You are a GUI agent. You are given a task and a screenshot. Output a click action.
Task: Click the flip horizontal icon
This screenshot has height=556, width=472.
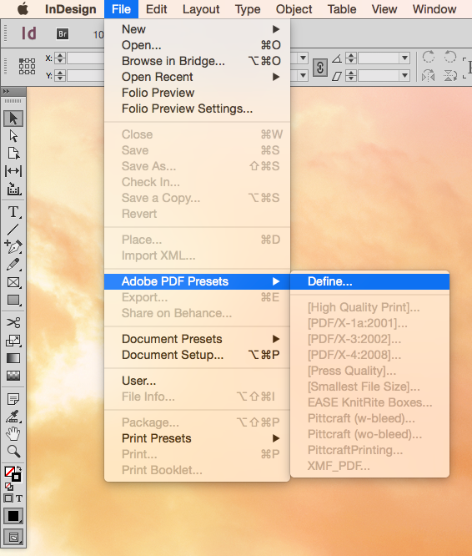(429, 75)
